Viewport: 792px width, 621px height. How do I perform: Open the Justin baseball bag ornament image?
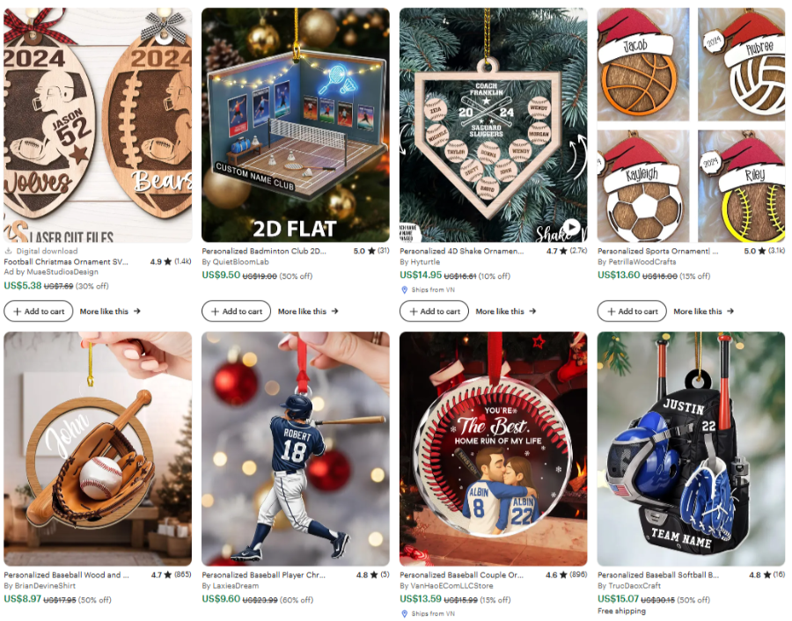(x=691, y=449)
